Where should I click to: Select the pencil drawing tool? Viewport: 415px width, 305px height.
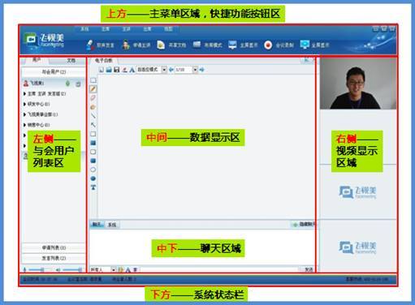pyautogui.click(x=93, y=89)
